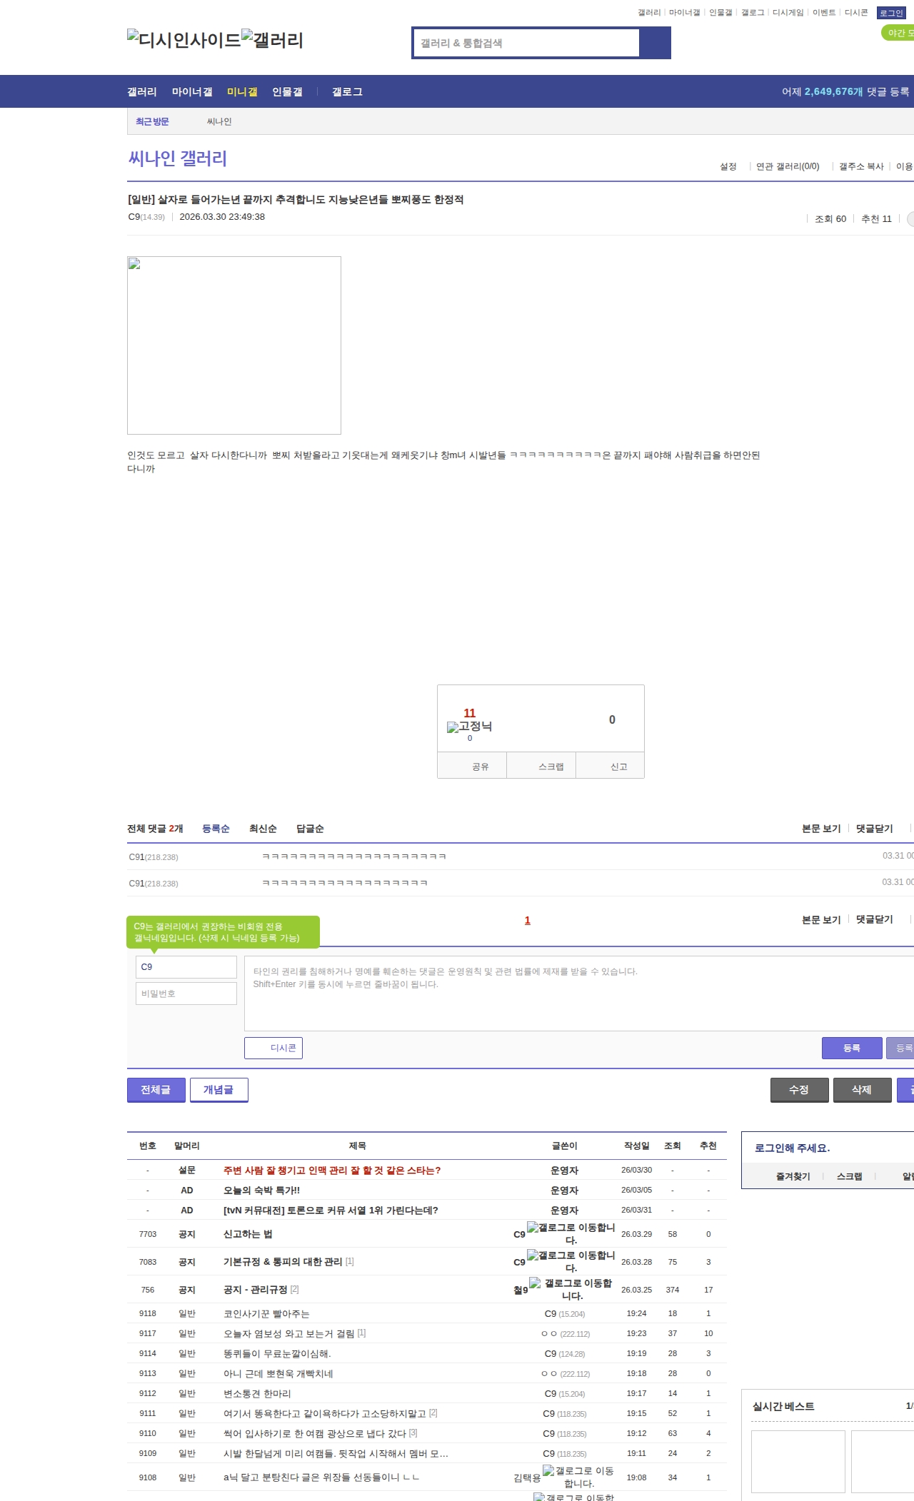Open post 아니 근데 뽀현욱 개빡치네
The width and height of the screenshot is (914, 1501).
(x=278, y=1374)
